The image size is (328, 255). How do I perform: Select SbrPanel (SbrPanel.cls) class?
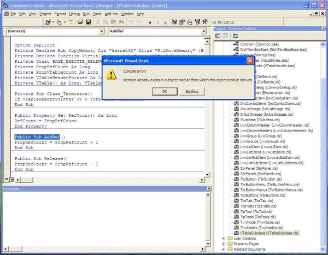click(x=259, y=168)
